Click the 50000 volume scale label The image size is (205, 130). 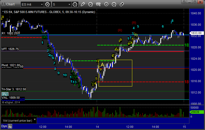click(194, 108)
